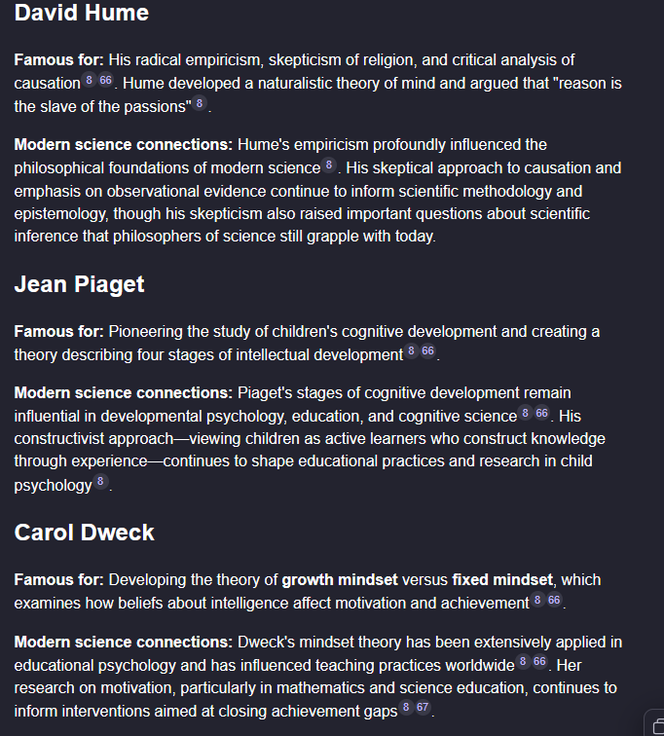
Task: Open citation 8 after "causation" in Hume section
Action: point(90,81)
